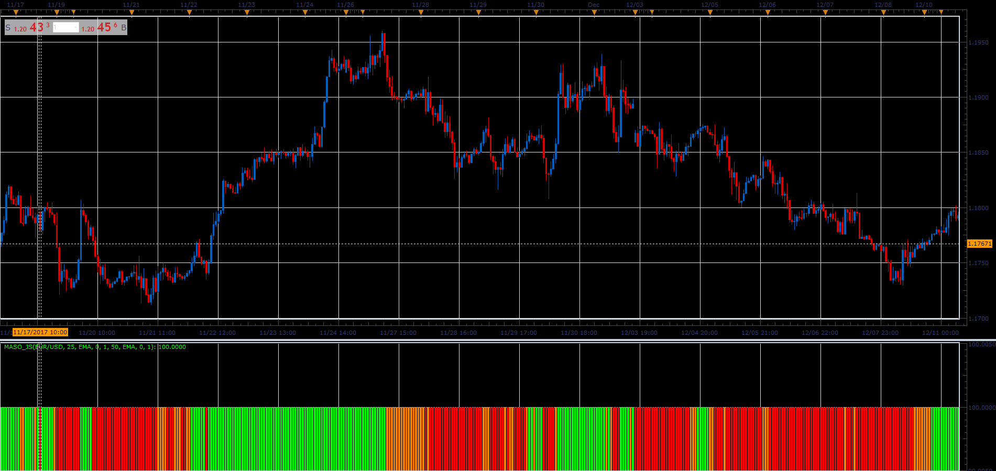Click the 11/30 18:00 time axis label
Image resolution: width=996 pixels, height=471 pixels.
pyautogui.click(x=579, y=333)
